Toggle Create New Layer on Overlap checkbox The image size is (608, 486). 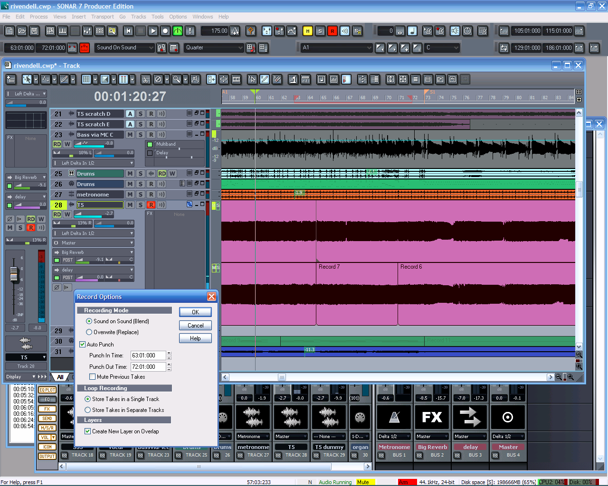click(87, 431)
